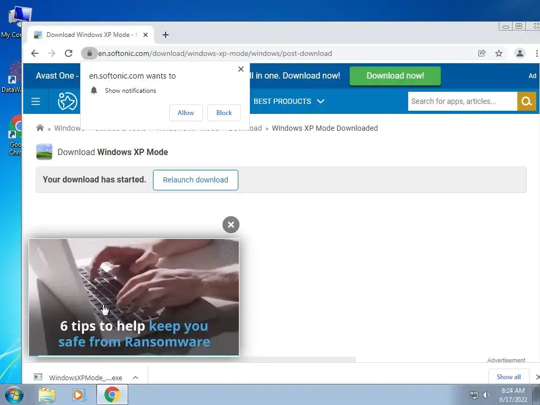The image size is (540, 405).
Task: Close the floating video ad
Action: click(231, 225)
